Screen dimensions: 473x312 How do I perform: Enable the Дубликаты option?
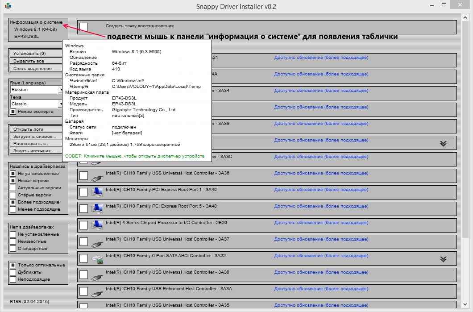click(x=12, y=272)
